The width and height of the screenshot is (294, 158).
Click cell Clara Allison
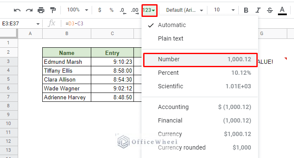pyautogui.click(x=67, y=79)
